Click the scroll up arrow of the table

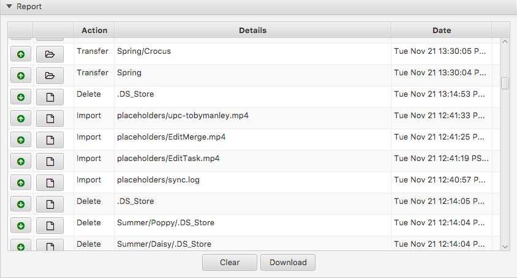coord(505,42)
